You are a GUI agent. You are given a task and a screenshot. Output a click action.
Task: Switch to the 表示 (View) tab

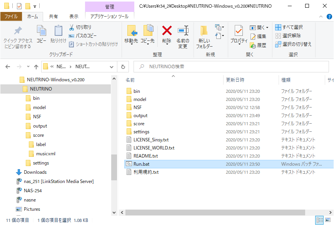(74, 17)
